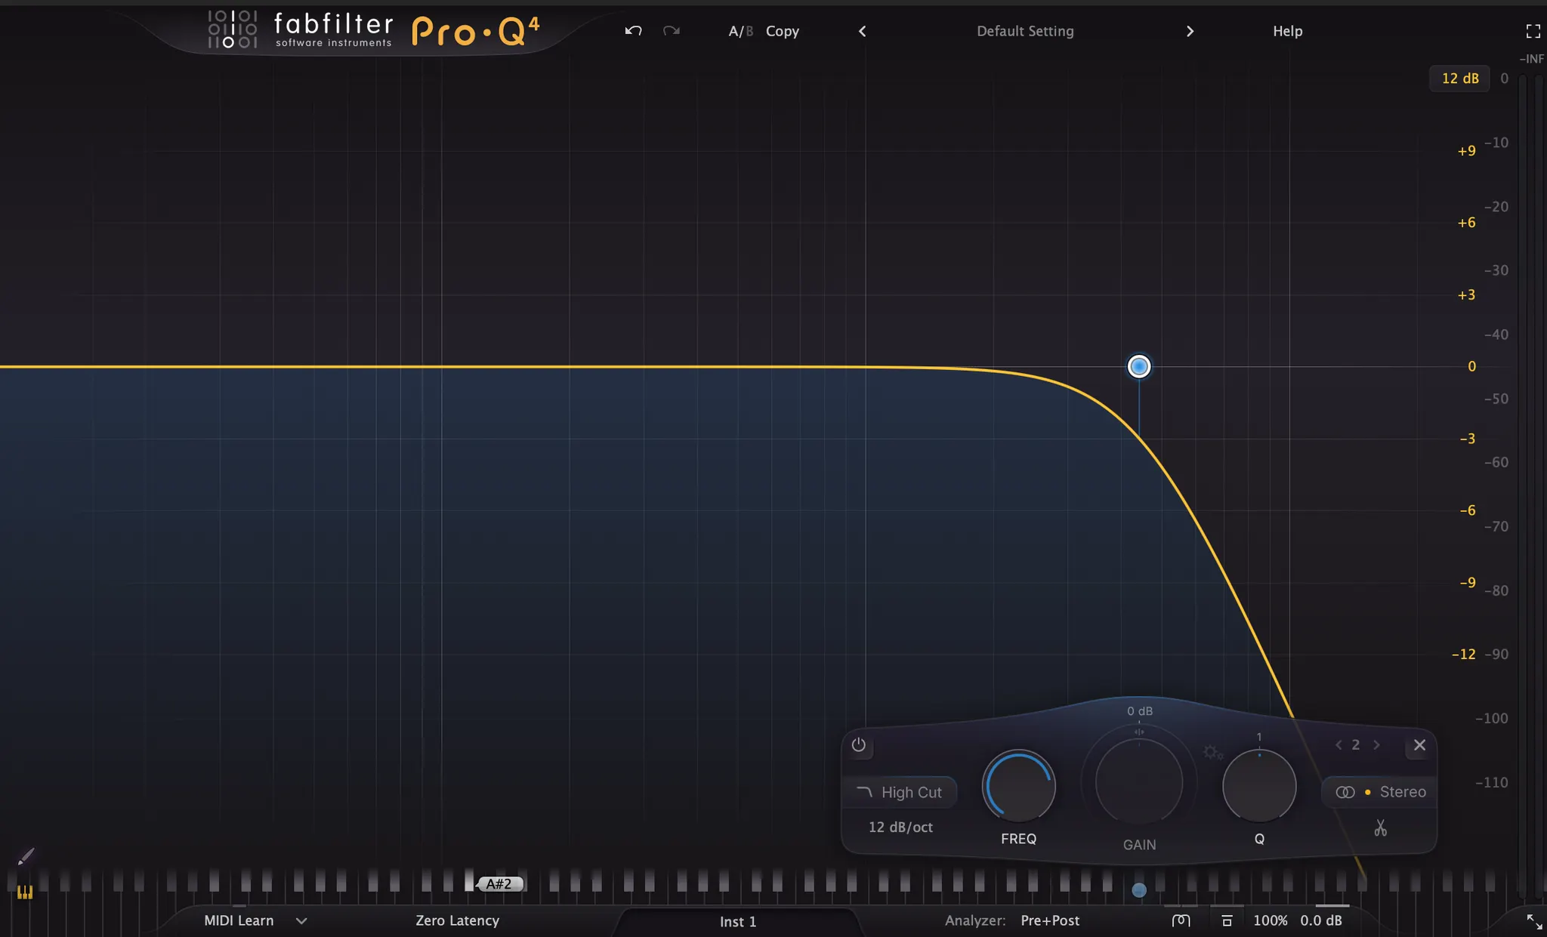The width and height of the screenshot is (1547, 937).
Task: Toggle the output phase invert icon
Action: pos(1181,920)
